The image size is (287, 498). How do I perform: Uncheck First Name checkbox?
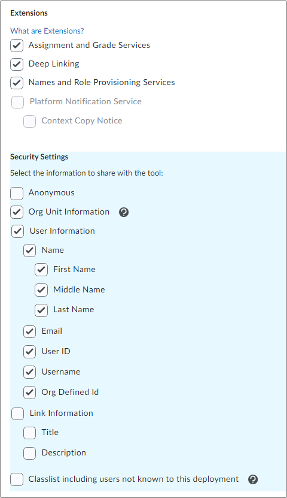41,270
